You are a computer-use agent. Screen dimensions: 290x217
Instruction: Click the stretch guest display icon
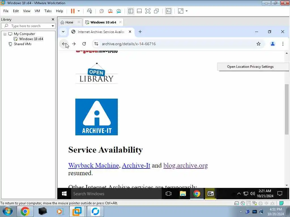click(x=180, y=11)
